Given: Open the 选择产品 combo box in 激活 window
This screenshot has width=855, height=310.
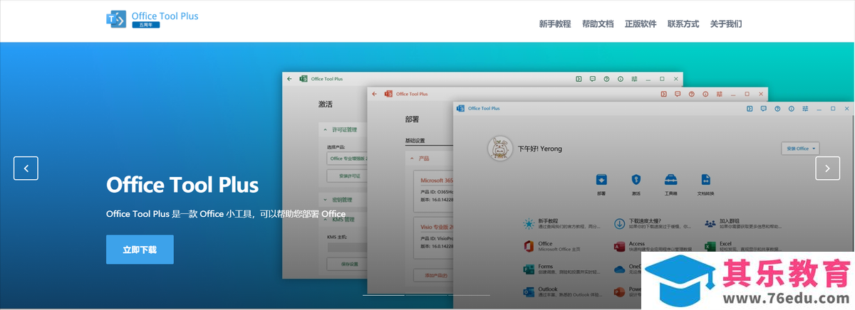Looking at the screenshot, I should (346, 158).
